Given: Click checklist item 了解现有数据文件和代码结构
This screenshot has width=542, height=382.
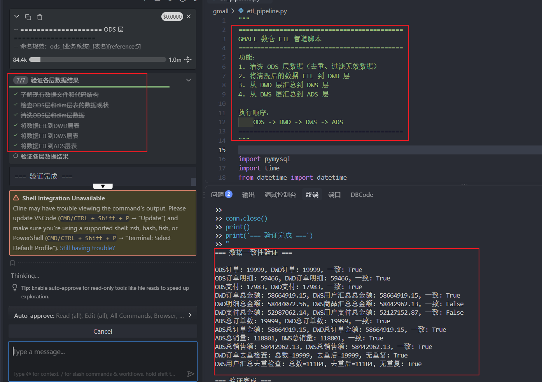Looking at the screenshot, I should [x=59, y=95].
